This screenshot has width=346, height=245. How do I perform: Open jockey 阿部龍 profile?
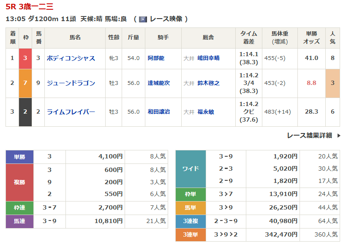[155, 58]
